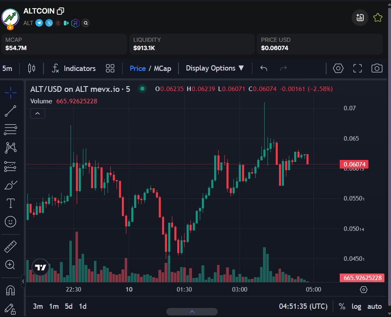Toggle lock all drawing tools

pos(11,309)
